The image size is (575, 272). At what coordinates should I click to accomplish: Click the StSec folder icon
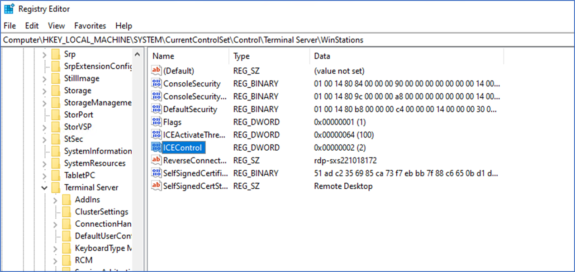click(56, 139)
